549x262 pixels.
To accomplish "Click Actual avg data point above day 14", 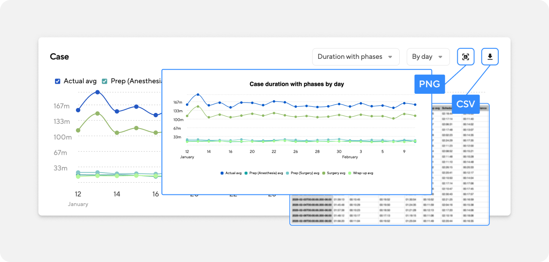I will click(x=117, y=111).
